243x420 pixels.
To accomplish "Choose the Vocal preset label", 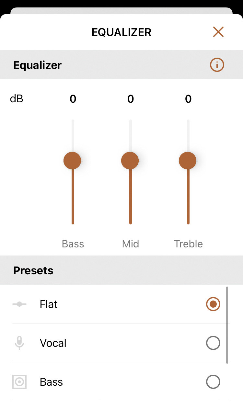I will (x=53, y=343).
